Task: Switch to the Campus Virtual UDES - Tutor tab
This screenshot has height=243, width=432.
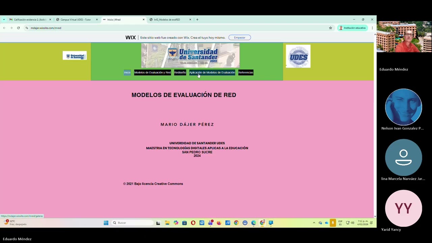Action: coord(75,20)
